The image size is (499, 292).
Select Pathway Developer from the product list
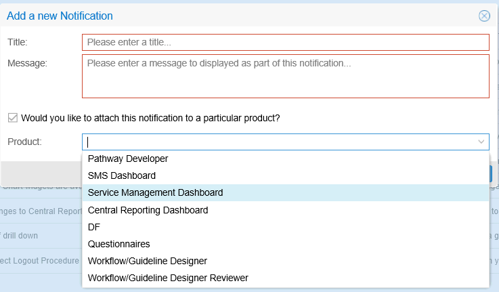click(128, 159)
